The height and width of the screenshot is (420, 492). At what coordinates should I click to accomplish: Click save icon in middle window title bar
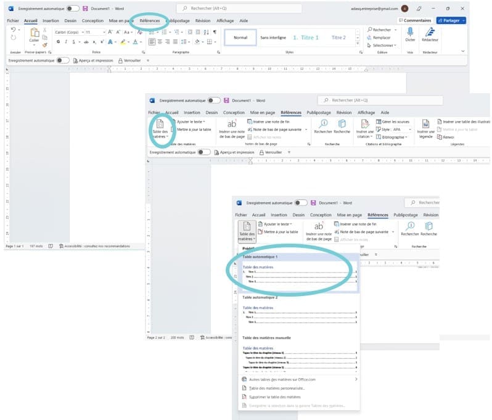(226, 101)
